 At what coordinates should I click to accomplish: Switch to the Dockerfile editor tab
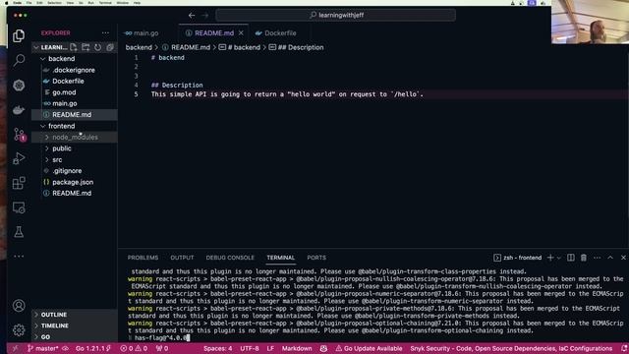[280, 33]
